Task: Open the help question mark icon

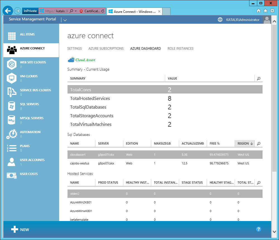Action: 259,229
